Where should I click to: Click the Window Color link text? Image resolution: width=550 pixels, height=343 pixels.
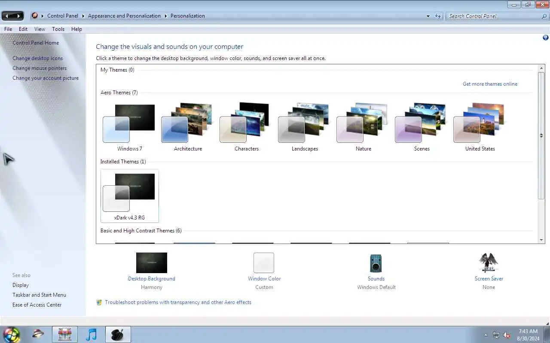point(264,279)
